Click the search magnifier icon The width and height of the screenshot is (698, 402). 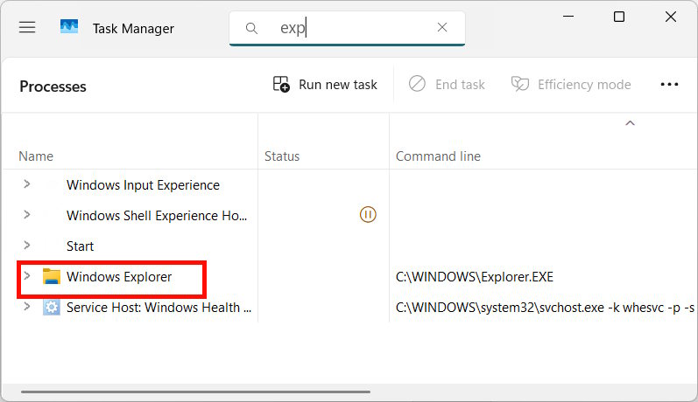pyautogui.click(x=251, y=29)
